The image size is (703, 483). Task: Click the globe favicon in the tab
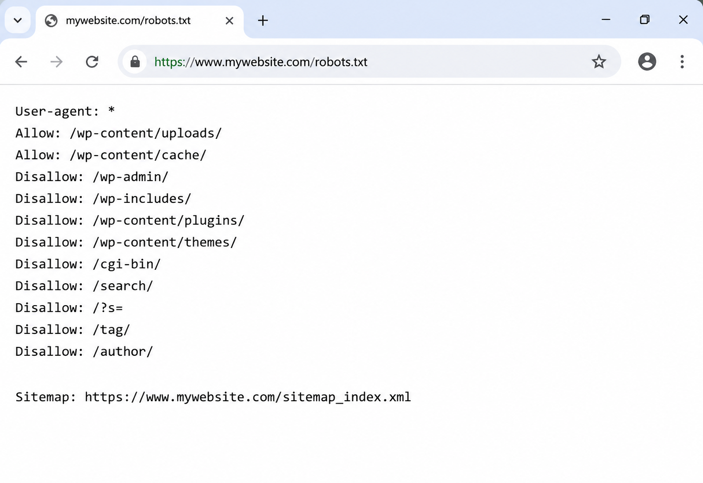click(x=51, y=20)
